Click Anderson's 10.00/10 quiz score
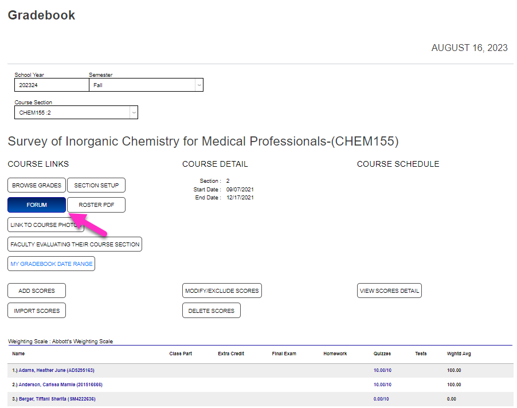Viewport: 517px width, 408px height. [381, 385]
